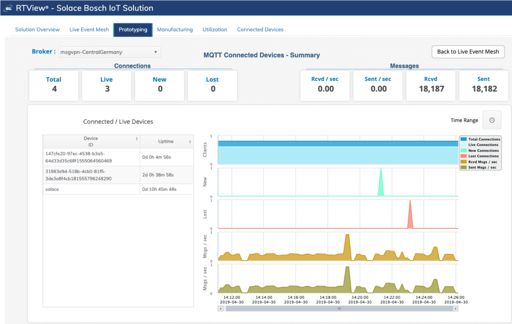This screenshot has width=512, height=324.
Task: Select the solace device row
Action: (x=91, y=189)
